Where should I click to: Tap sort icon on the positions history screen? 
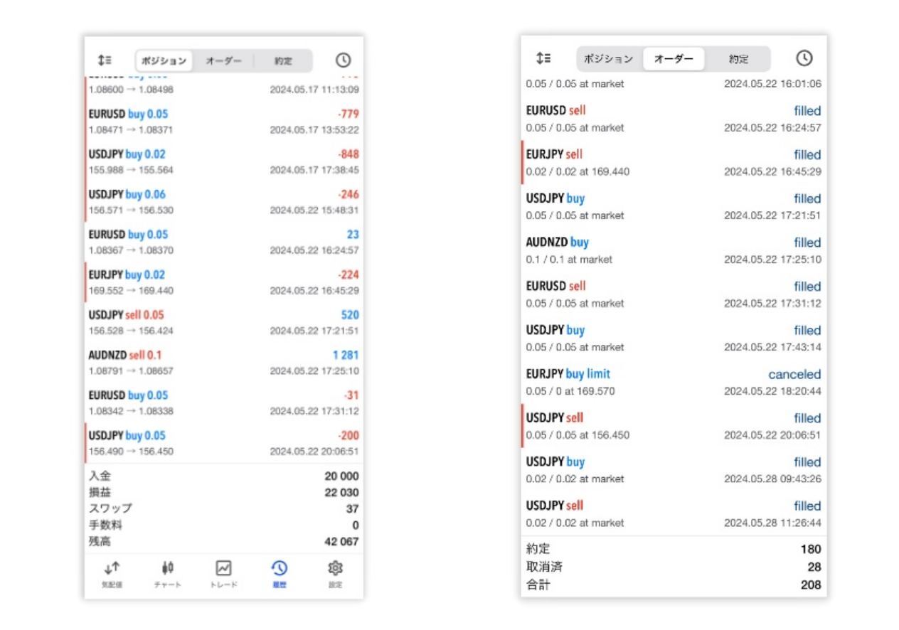pos(105,60)
